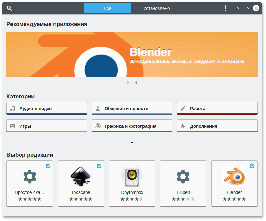Open the Blender featured banner

pyautogui.click(x=132, y=54)
